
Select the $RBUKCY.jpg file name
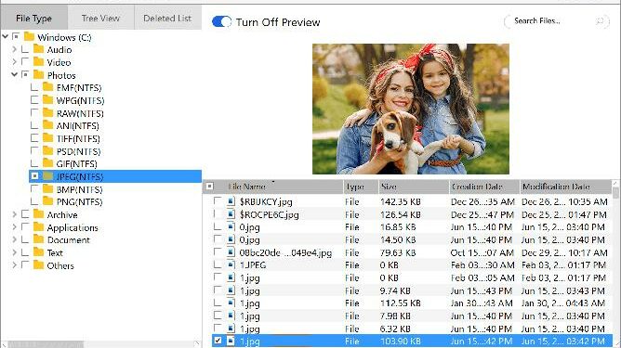click(266, 201)
